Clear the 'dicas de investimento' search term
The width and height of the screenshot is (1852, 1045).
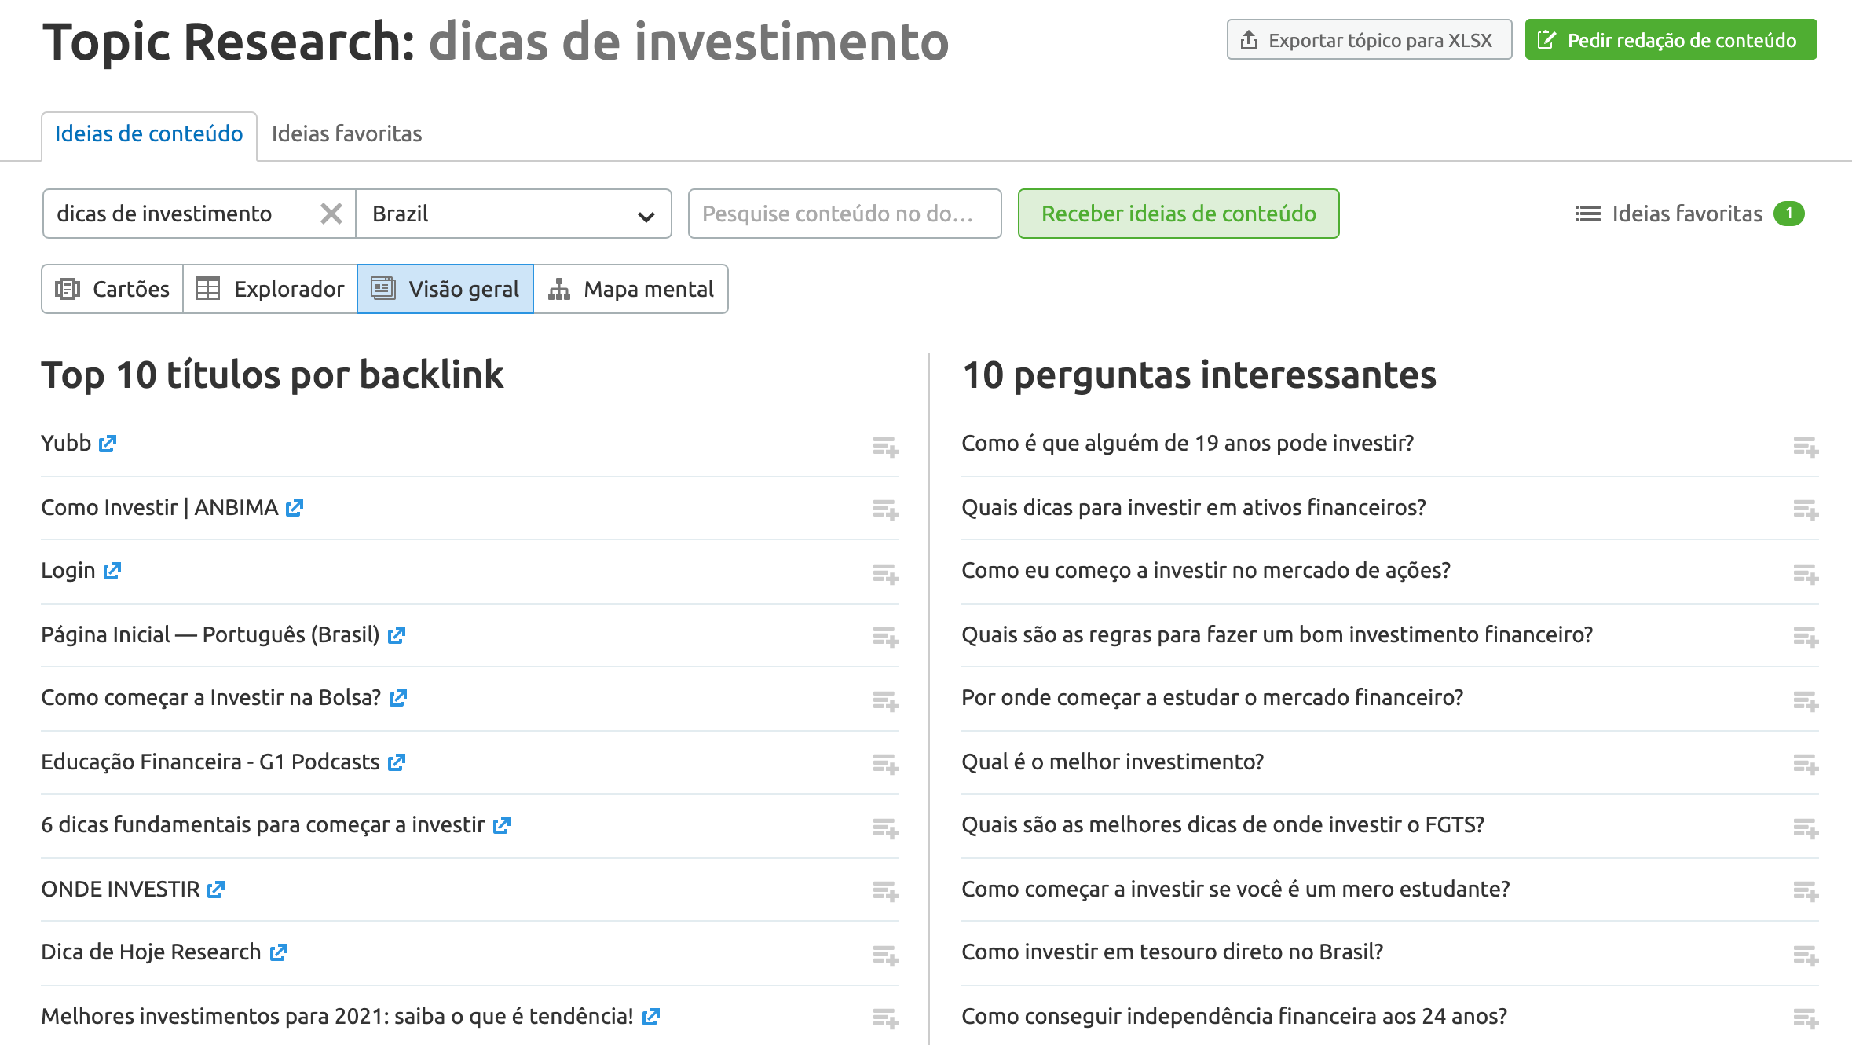(331, 214)
